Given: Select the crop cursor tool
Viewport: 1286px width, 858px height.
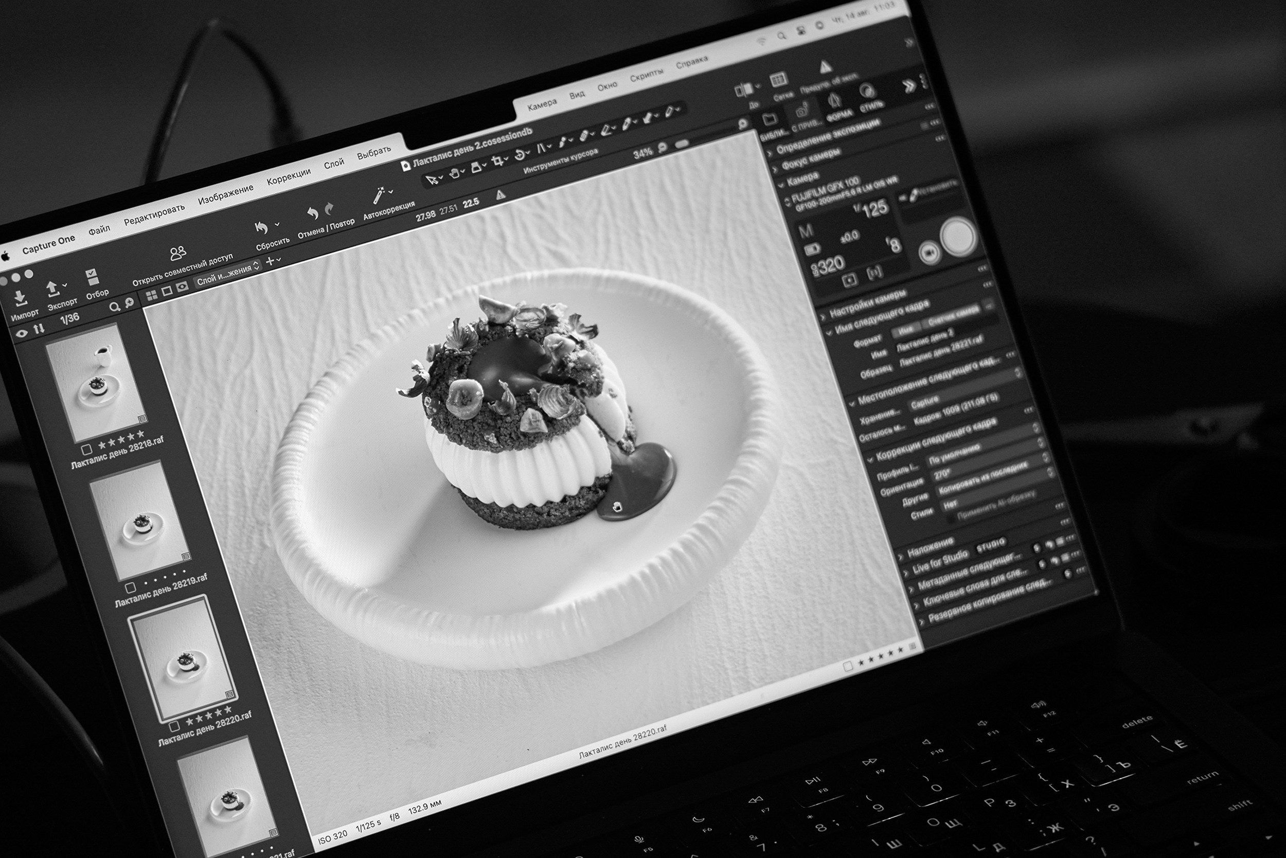Looking at the screenshot, I should 497,161.
